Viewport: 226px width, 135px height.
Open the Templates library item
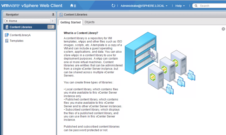point(17,41)
